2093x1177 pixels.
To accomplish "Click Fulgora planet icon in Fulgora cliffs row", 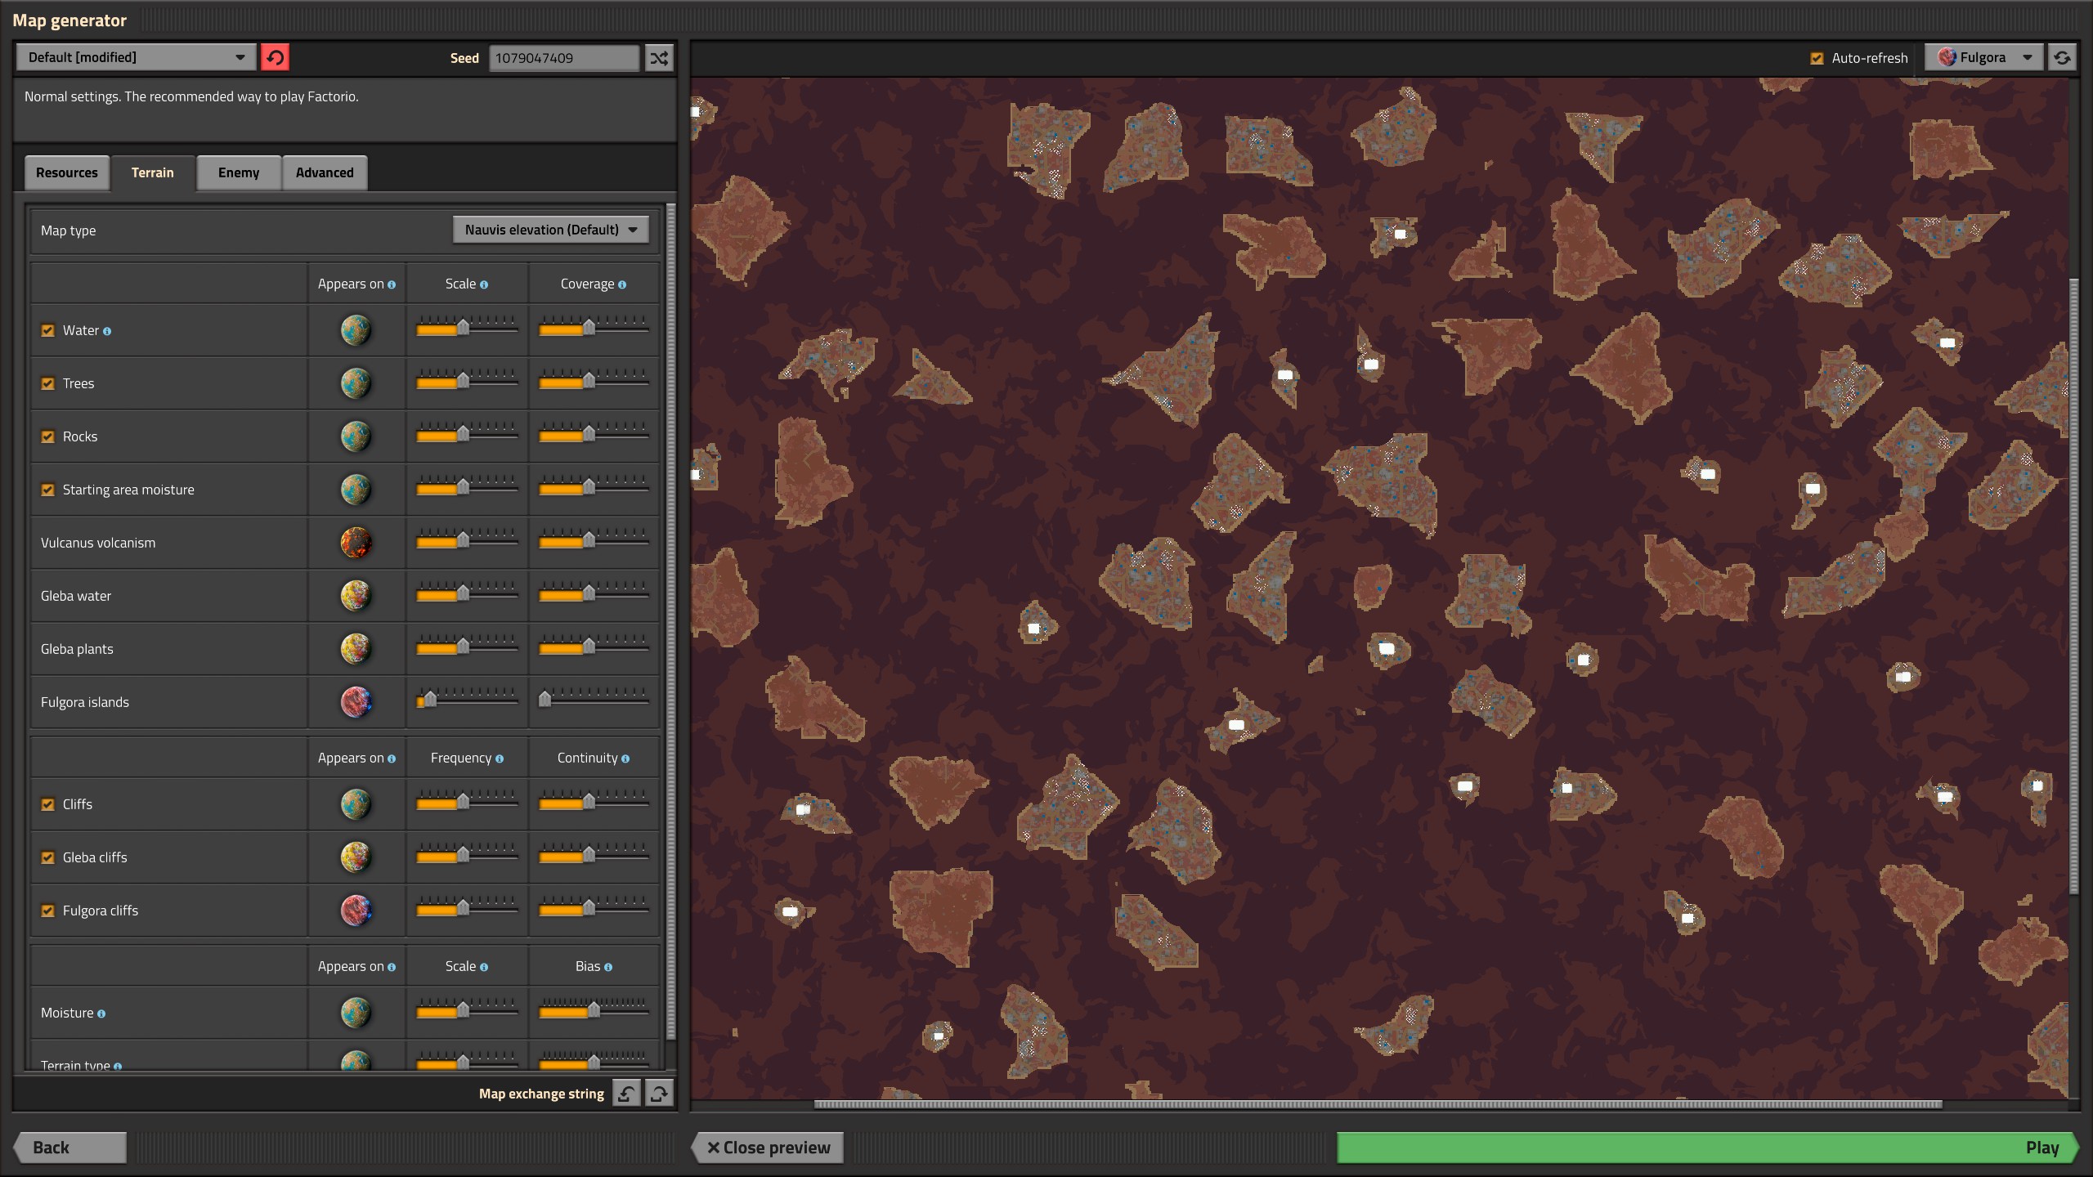I will 356,911.
